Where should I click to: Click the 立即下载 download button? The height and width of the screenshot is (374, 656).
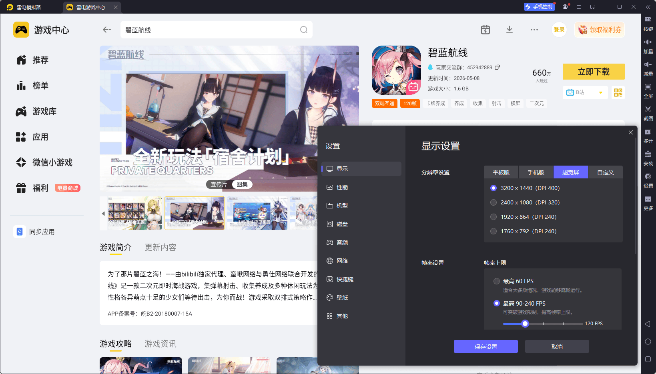click(594, 72)
